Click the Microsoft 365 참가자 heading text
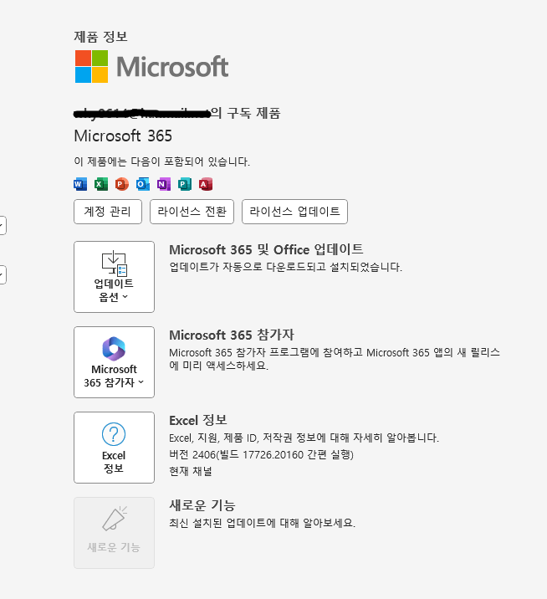The image size is (547, 599). click(x=232, y=335)
